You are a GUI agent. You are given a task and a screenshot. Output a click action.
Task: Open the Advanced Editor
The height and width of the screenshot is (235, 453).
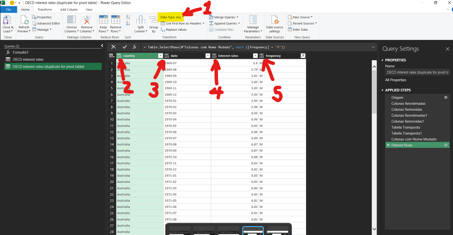pyautogui.click(x=46, y=23)
